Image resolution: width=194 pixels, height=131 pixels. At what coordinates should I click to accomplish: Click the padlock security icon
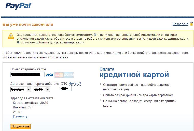[x=191, y=24]
